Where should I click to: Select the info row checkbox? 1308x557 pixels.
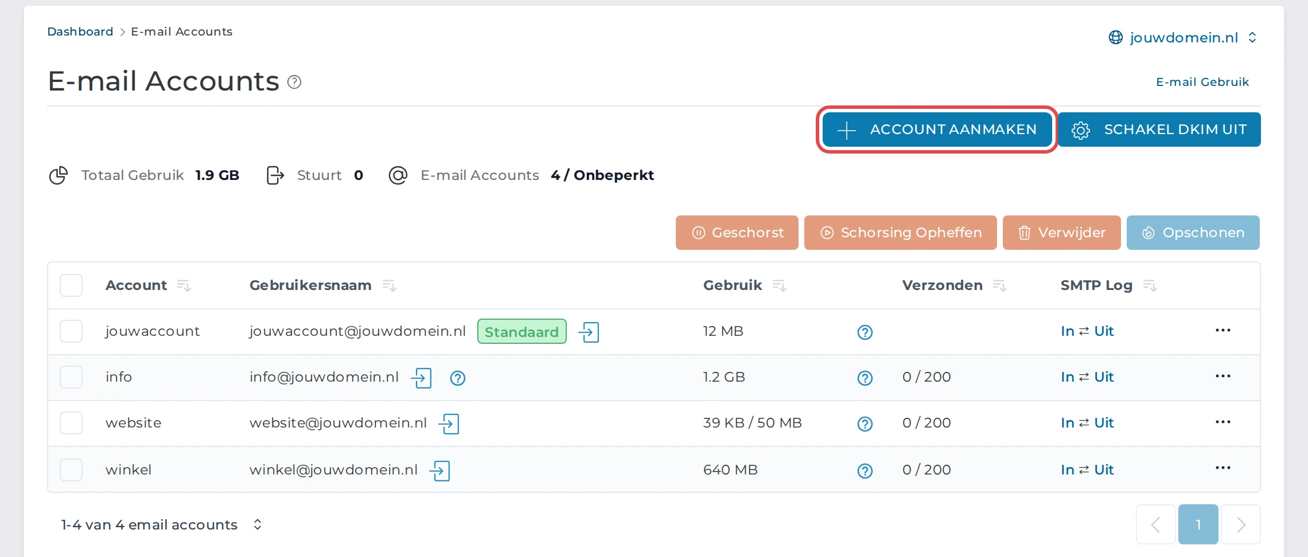[71, 377]
